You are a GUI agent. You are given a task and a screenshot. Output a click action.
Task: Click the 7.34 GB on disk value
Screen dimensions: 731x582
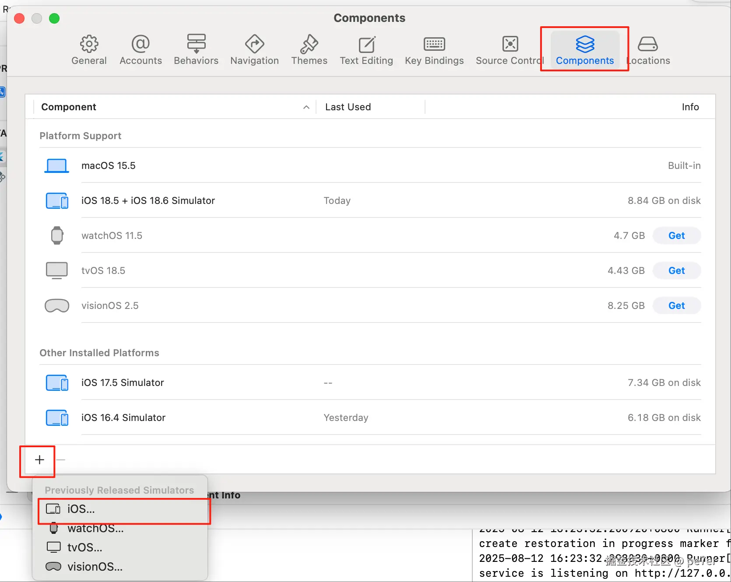(664, 382)
